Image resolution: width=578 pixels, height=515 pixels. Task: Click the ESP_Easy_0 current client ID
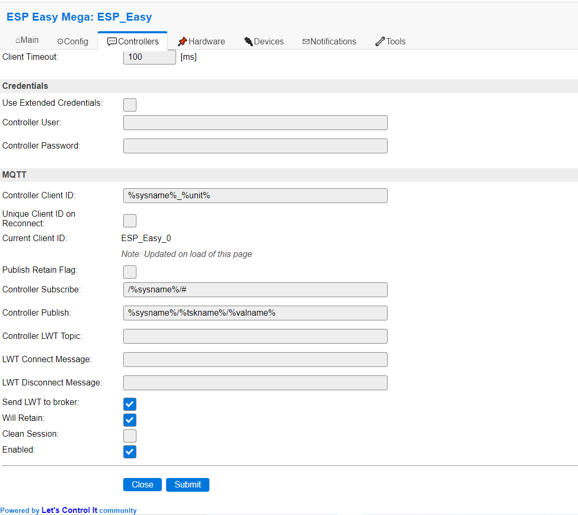(x=146, y=238)
